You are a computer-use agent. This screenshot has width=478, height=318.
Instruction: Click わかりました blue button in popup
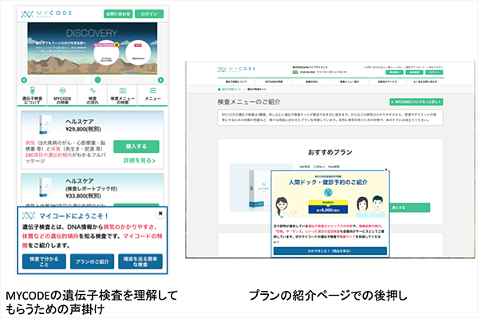[x=330, y=251]
